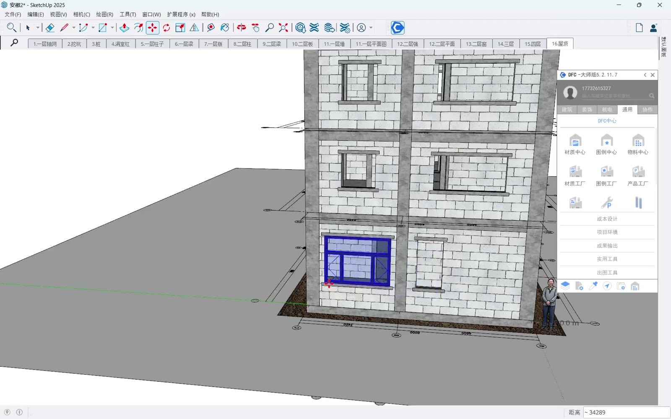Select the Zoom magnifier tool

[x=270, y=28]
